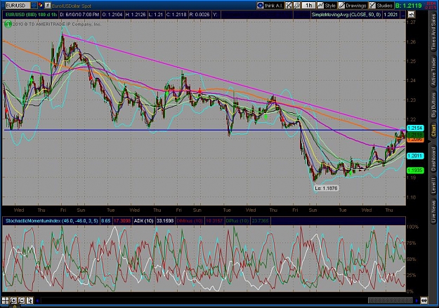Click the EUR/USD (BID) 180 d 1h label
Image resolution: width=439 pixels, height=308 pixels.
coord(31,15)
